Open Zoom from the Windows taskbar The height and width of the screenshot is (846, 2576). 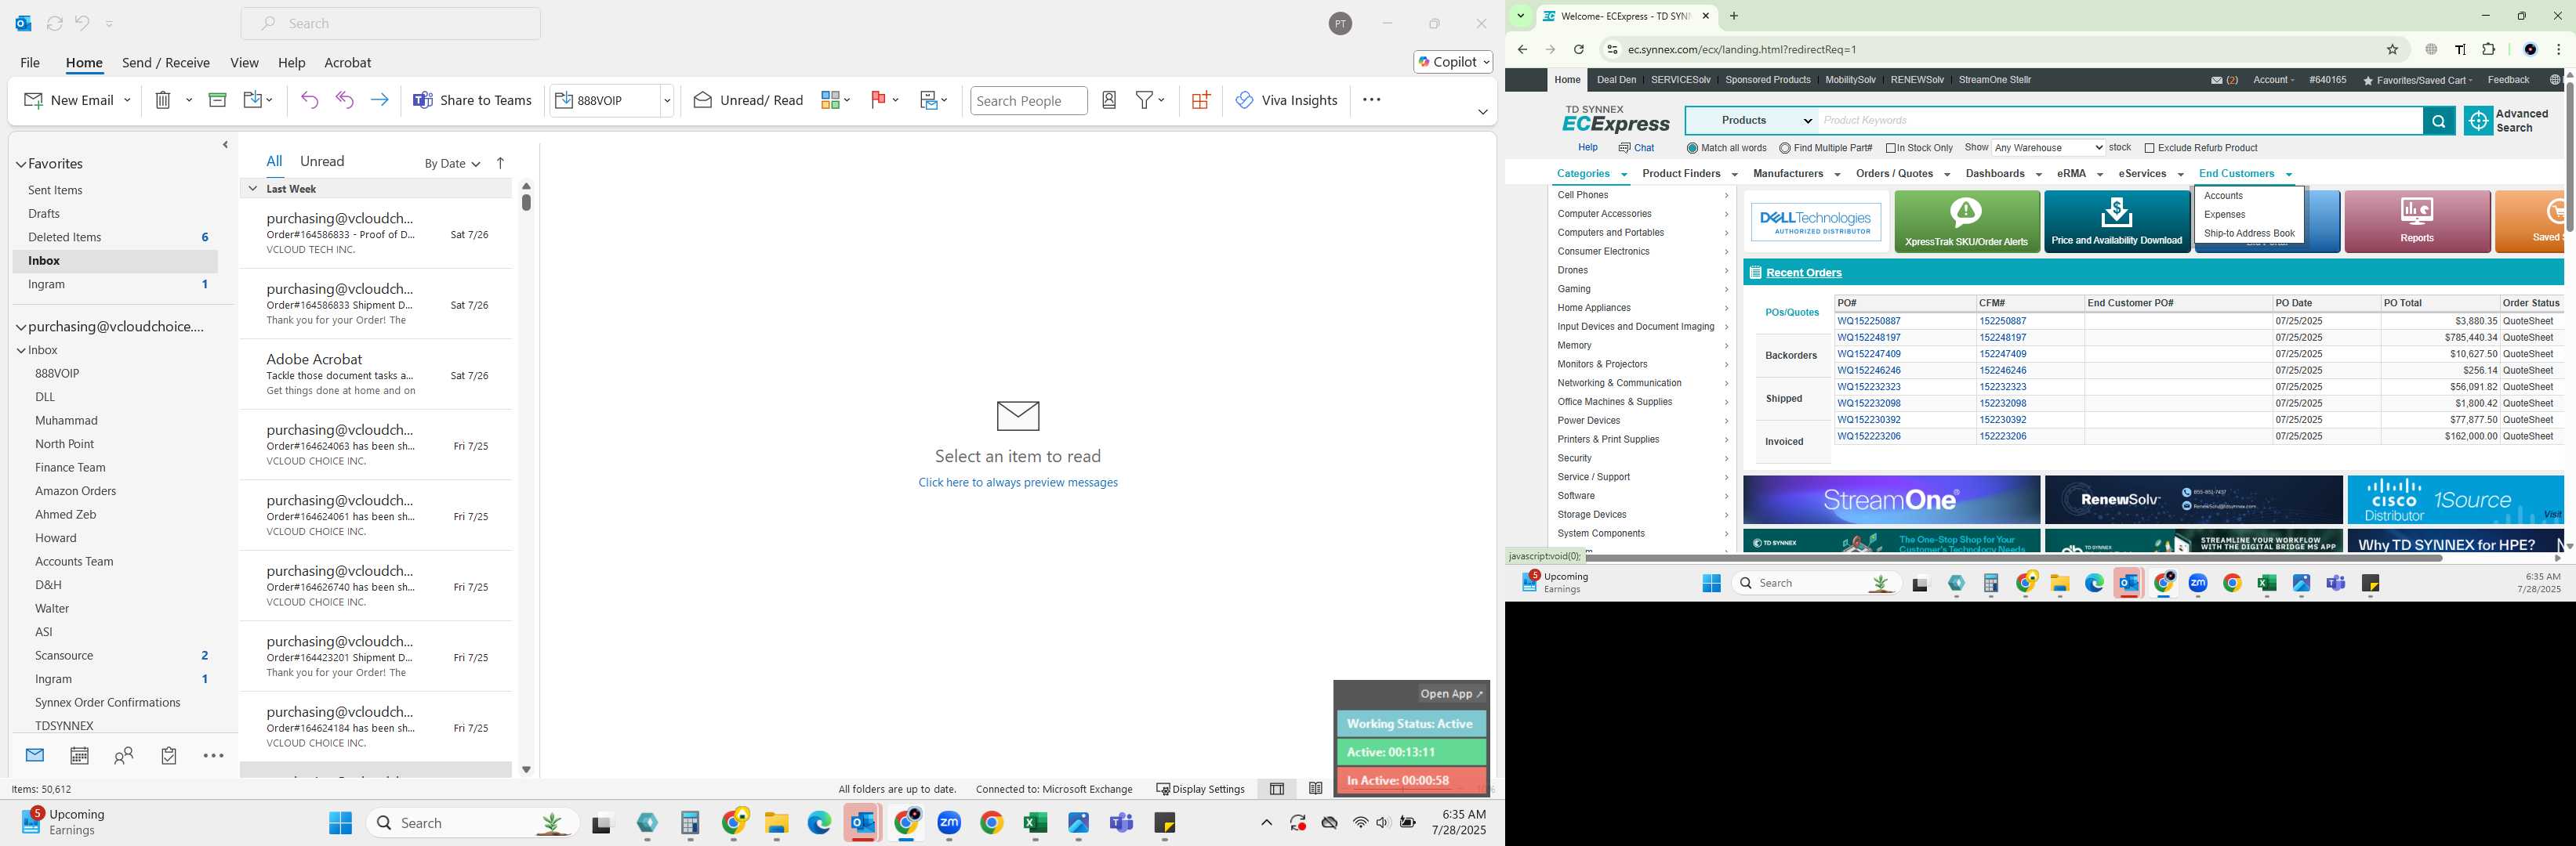click(949, 824)
